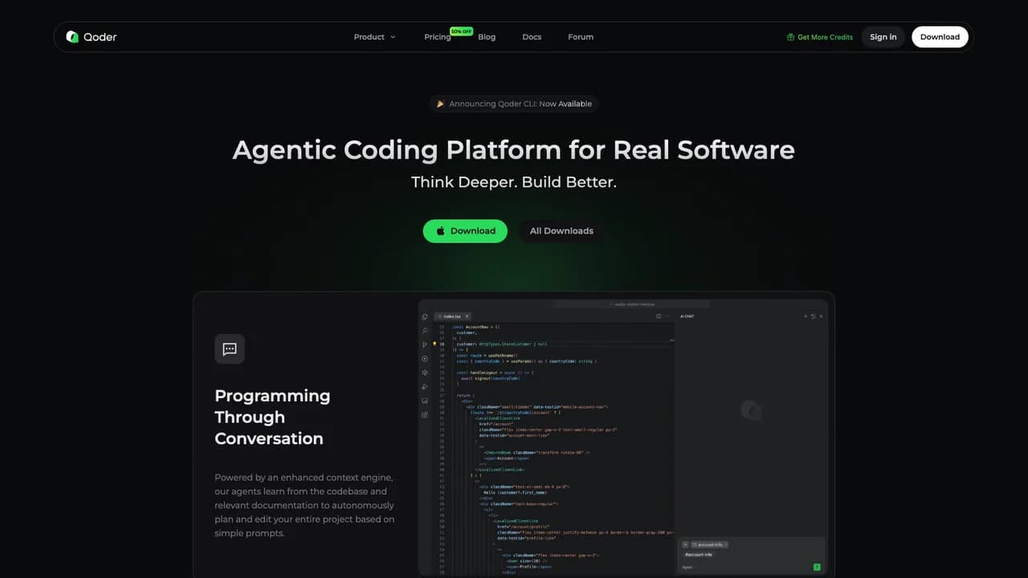
Task: Open the Announcing Qoder CLI banner
Action: 514,104
